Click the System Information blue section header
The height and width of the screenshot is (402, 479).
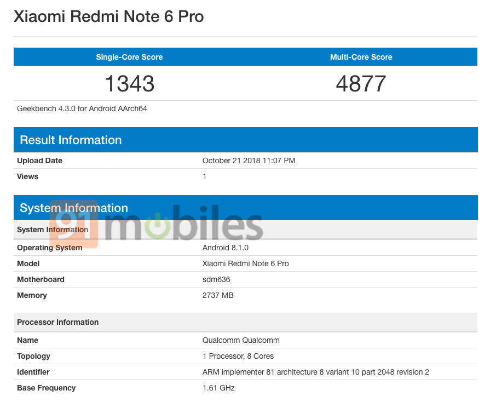click(74, 208)
